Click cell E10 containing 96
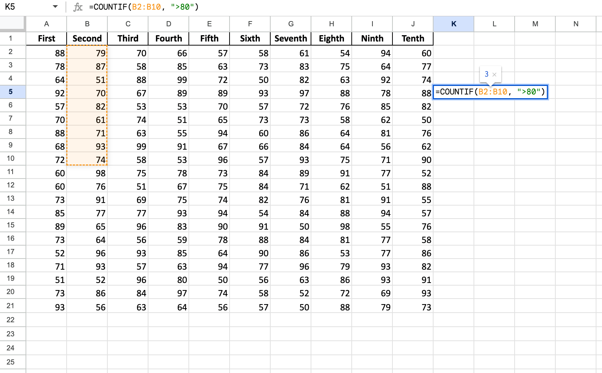 (209, 159)
